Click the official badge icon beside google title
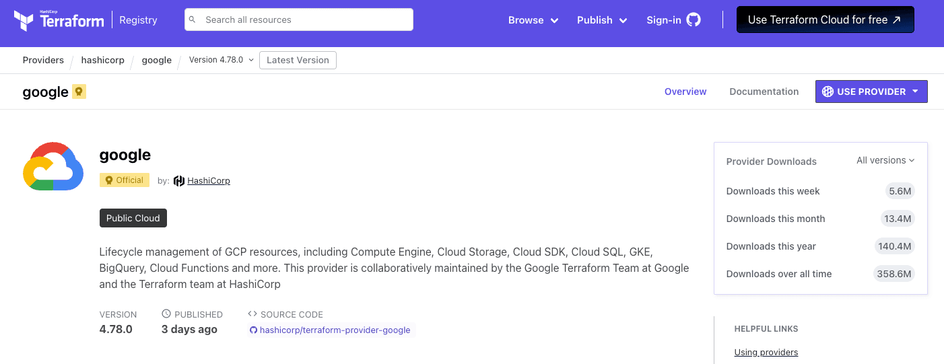 tap(79, 92)
